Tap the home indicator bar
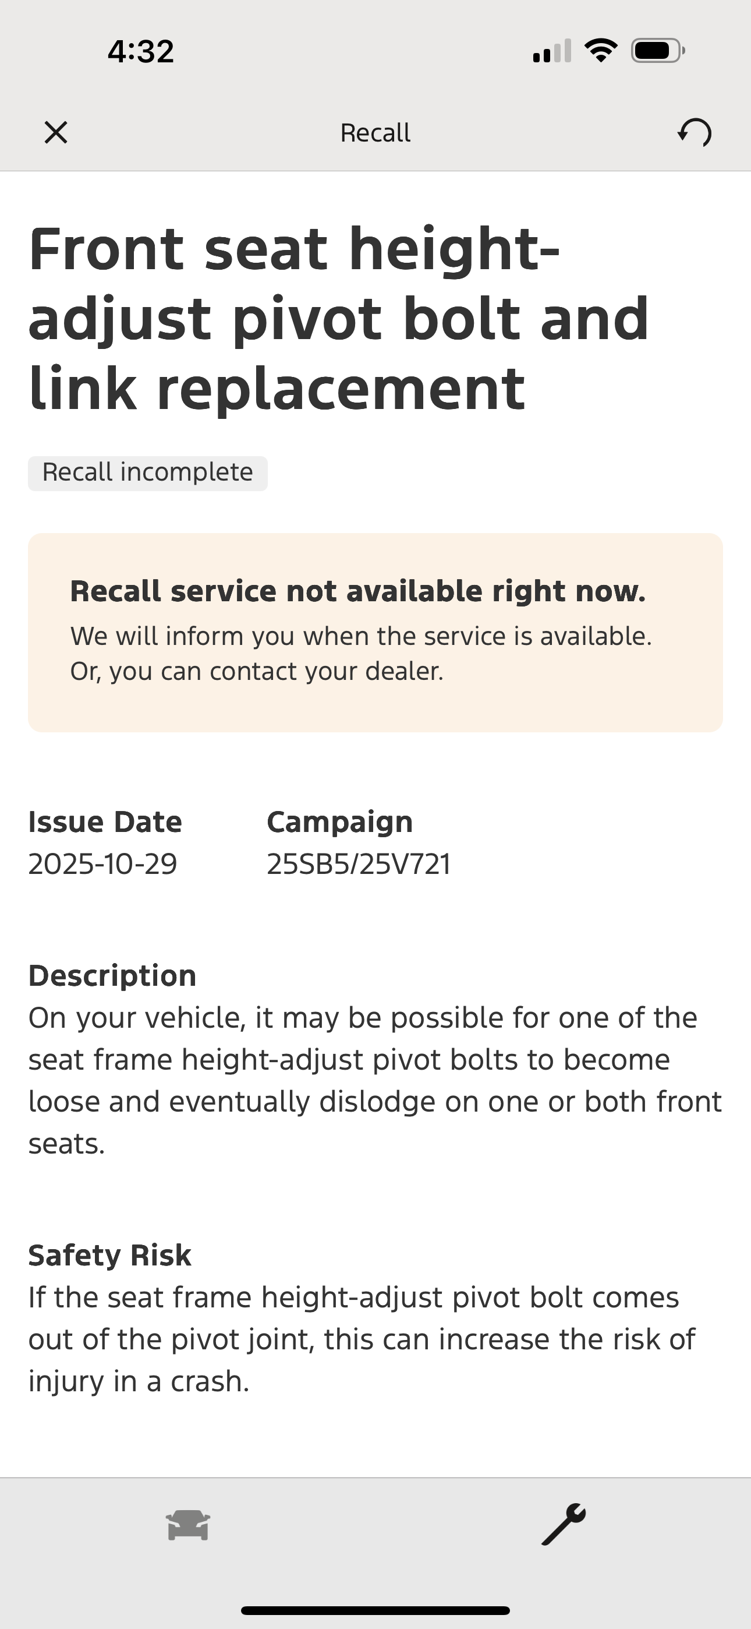 [375, 1610]
